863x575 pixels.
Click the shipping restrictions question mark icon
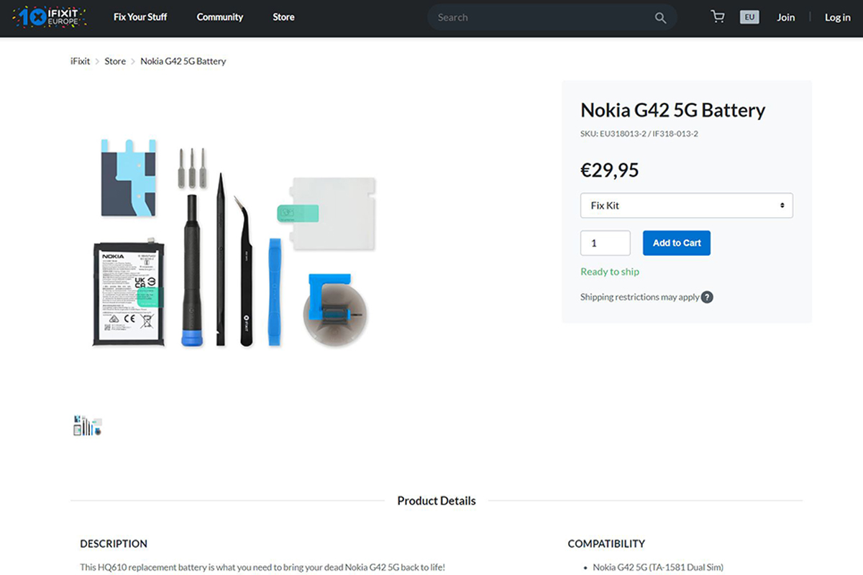pyautogui.click(x=707, y=297)
